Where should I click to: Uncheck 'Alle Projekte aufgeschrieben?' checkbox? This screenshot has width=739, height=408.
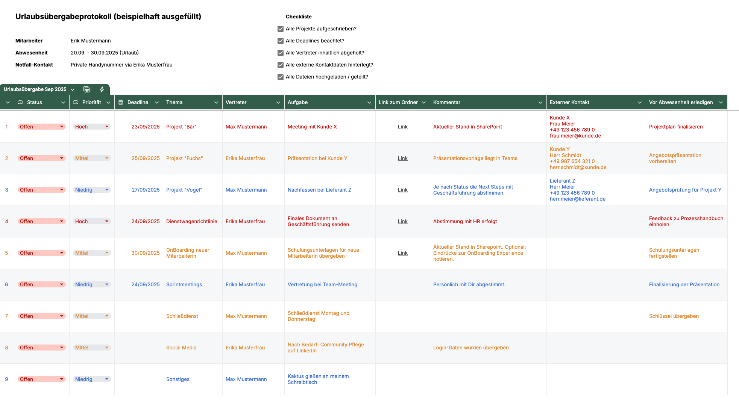(281, 29)
